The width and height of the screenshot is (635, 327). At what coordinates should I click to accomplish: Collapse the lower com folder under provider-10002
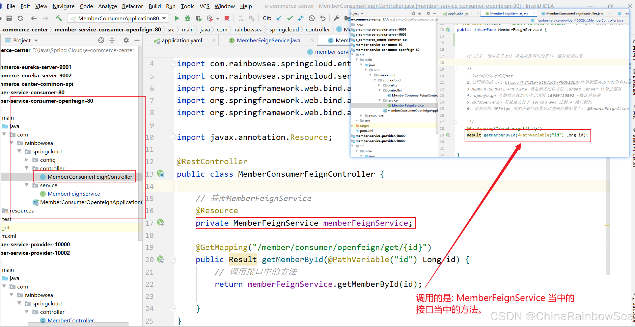(x=4, y=286)
